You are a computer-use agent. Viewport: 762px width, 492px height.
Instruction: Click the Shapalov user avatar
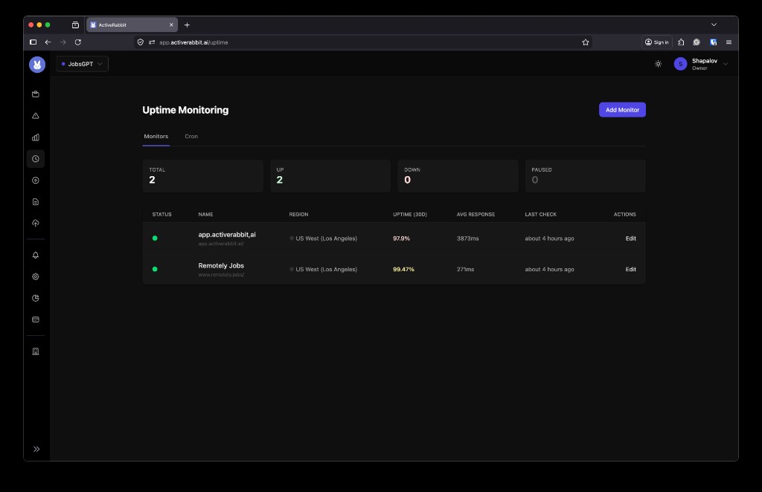pos(680,64)
